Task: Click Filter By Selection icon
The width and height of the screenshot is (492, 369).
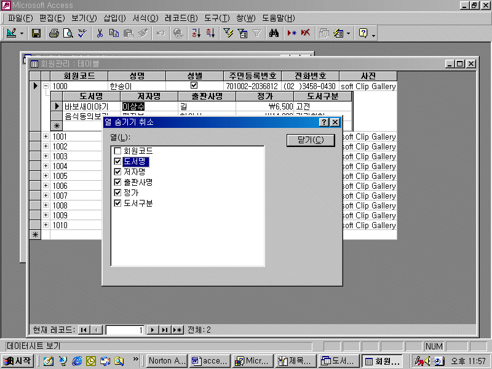Action: [228, 33]
